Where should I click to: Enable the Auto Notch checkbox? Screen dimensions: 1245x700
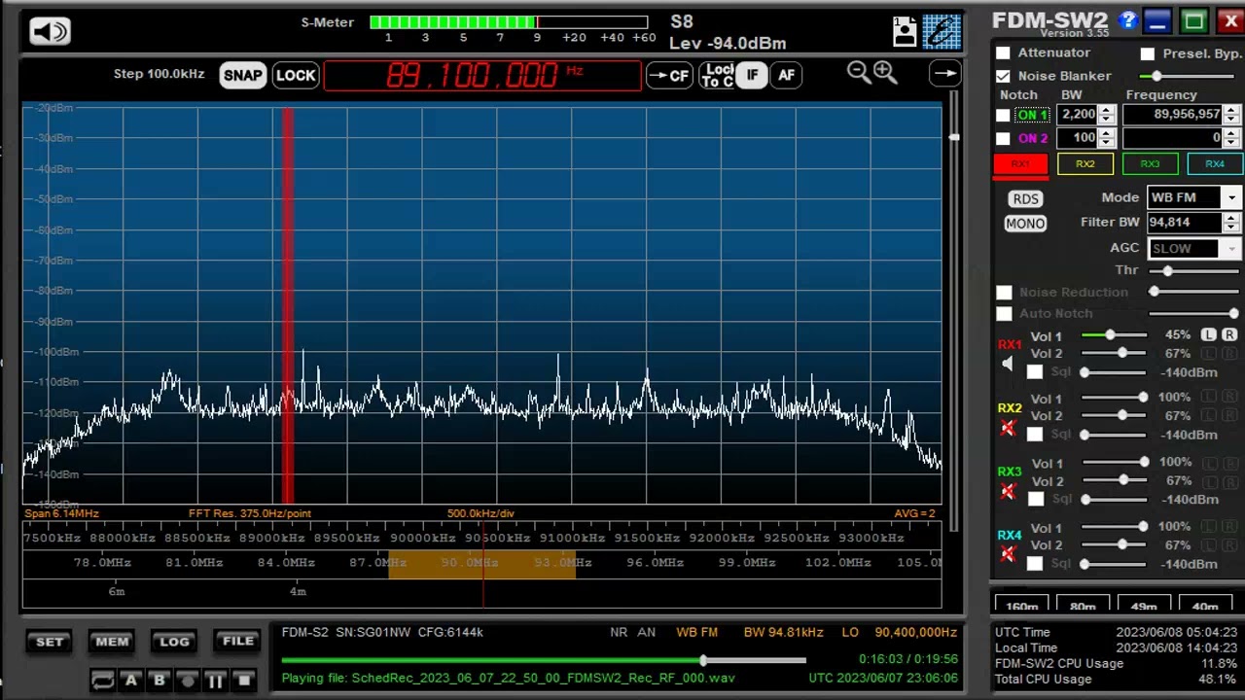(1004, 313)
